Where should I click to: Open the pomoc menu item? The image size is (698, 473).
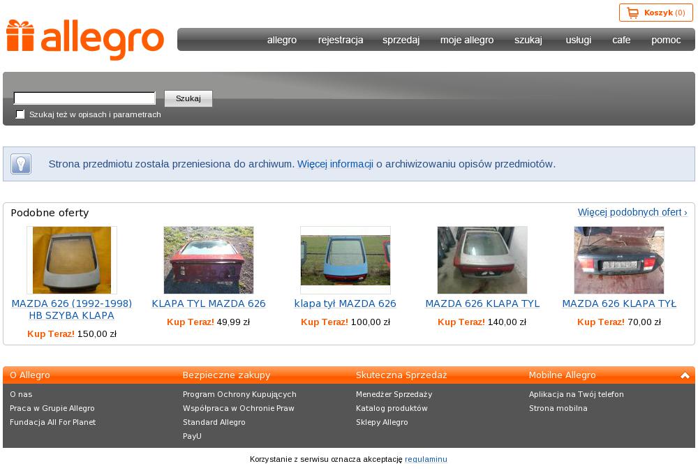(x=666, y=40)
